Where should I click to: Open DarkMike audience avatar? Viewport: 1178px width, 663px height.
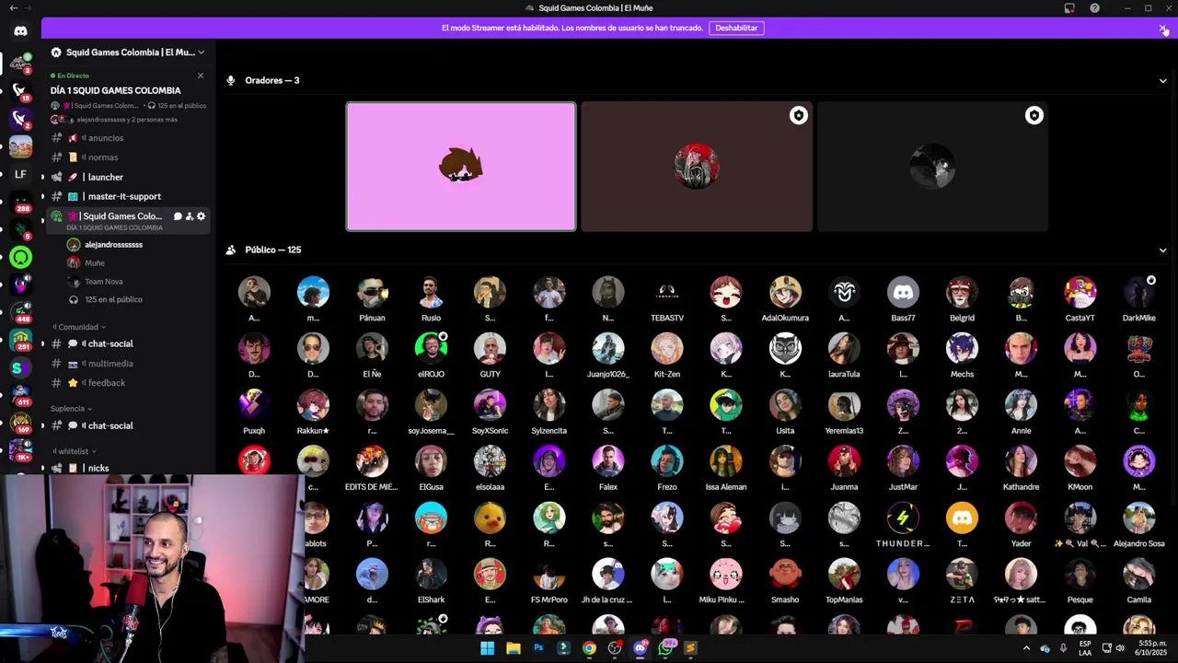tap(1138, 293)
